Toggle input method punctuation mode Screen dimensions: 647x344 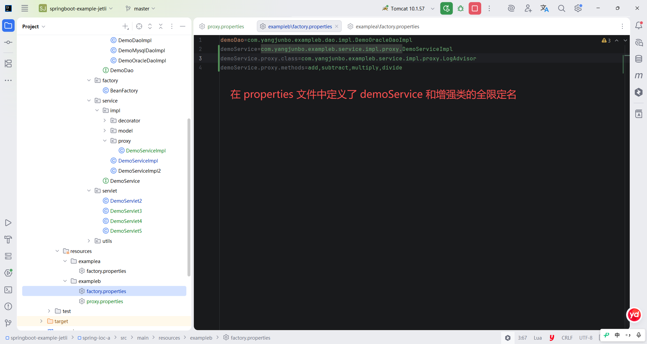click(628, 335)
